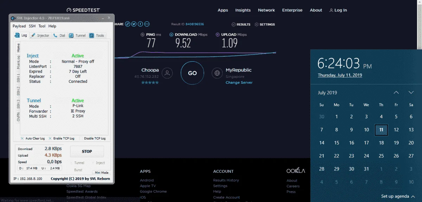Switch to the Dial tab
422x202 pixels.
[x=59, y=35]
